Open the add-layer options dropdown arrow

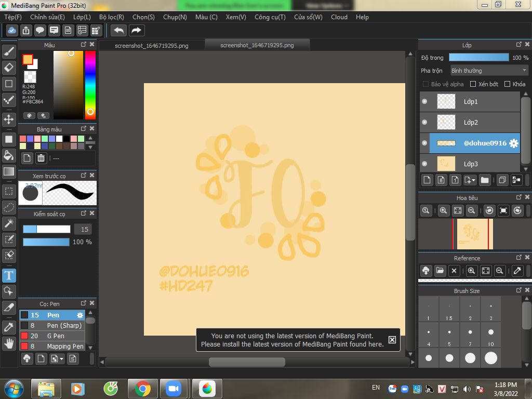(474, 180)
